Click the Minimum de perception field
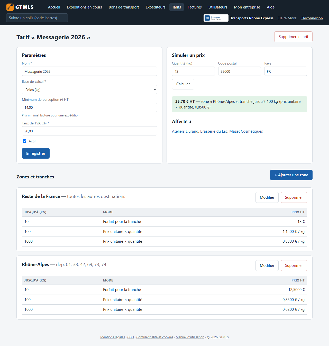This screenshot has width=329, height=346. coord(89,107)
